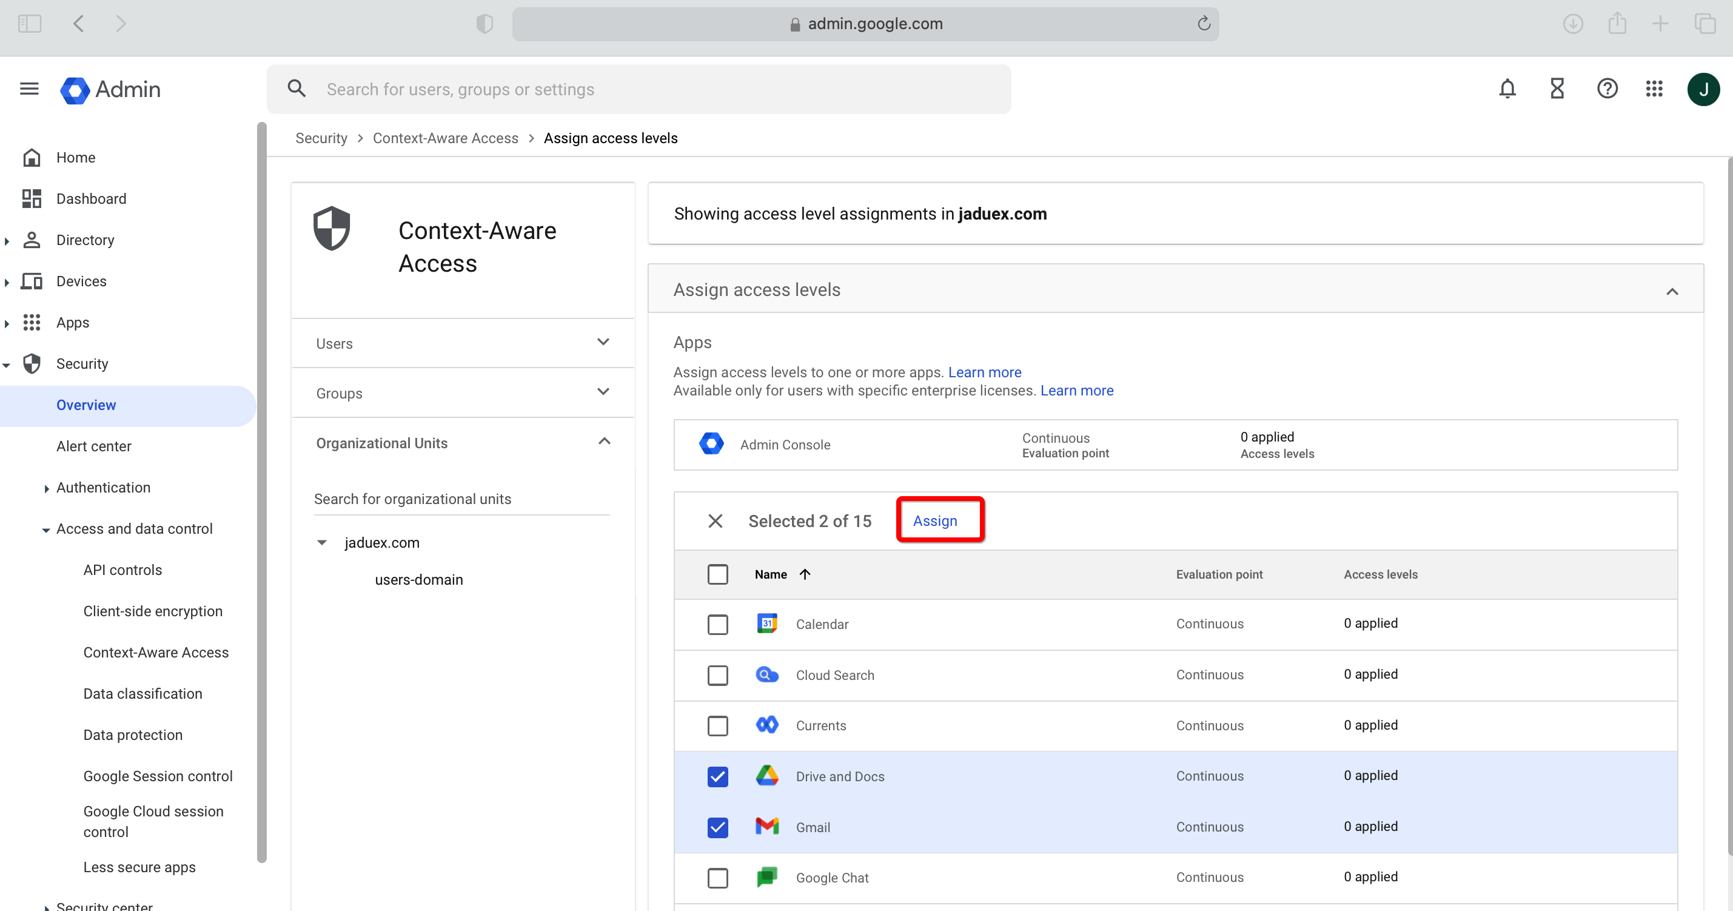
Task: Click Learn more about enterprise licenses
Action: 1076,390
